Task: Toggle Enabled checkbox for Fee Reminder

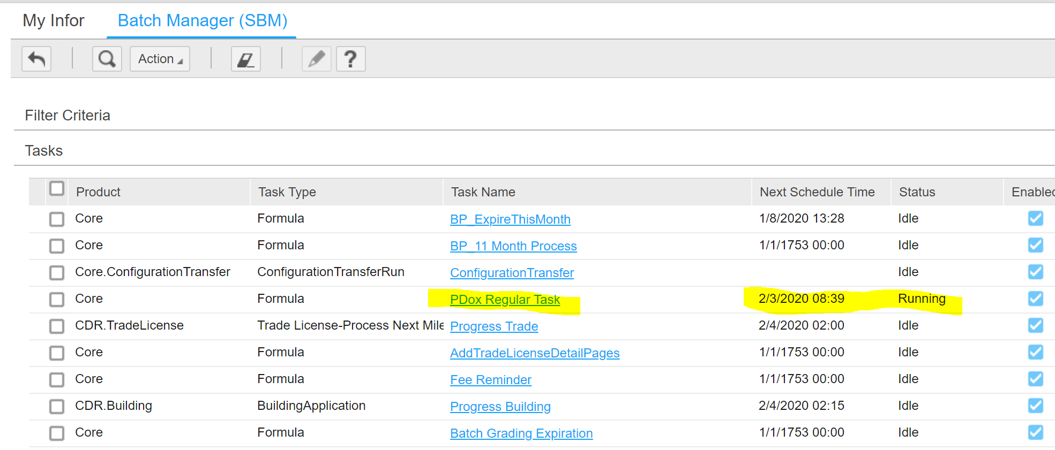Action: click(1036, 379)
